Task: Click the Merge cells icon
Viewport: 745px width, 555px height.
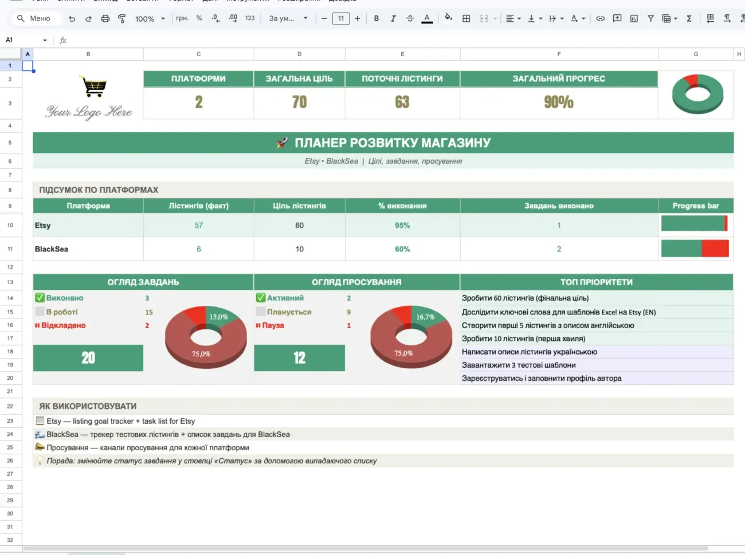Action: coord(484,18)
